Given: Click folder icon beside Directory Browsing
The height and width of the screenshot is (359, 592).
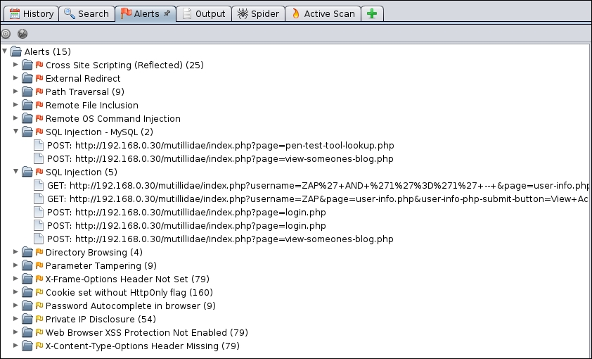Looking at the screenshot, I should pyautogui.click(x=27, y=253).
